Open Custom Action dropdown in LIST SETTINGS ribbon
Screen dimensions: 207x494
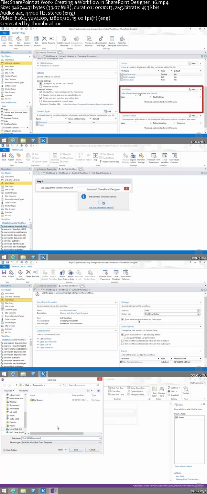(x=27, y=41)
